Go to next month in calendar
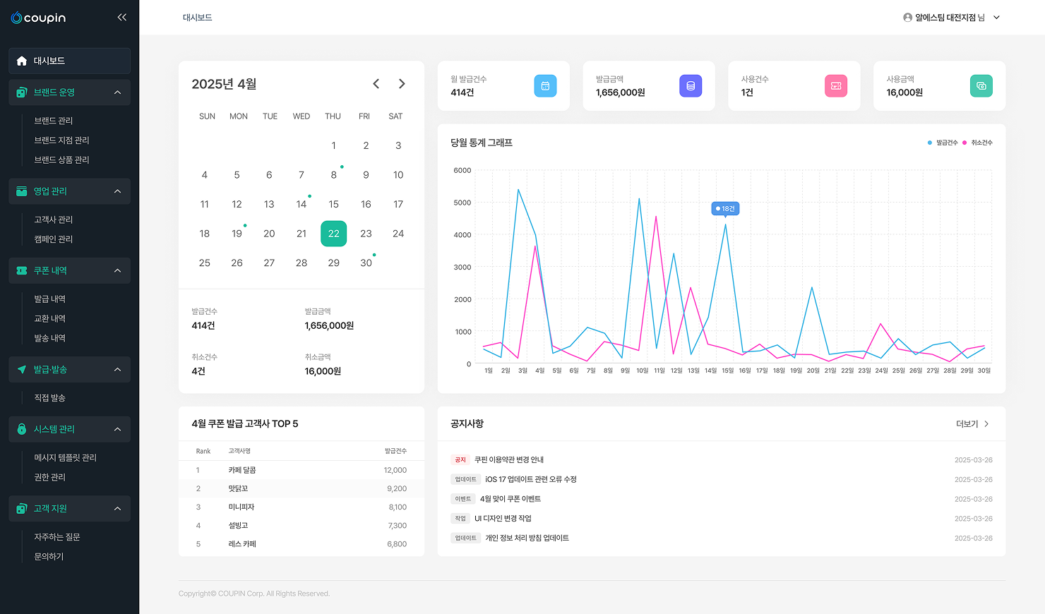 402,84
